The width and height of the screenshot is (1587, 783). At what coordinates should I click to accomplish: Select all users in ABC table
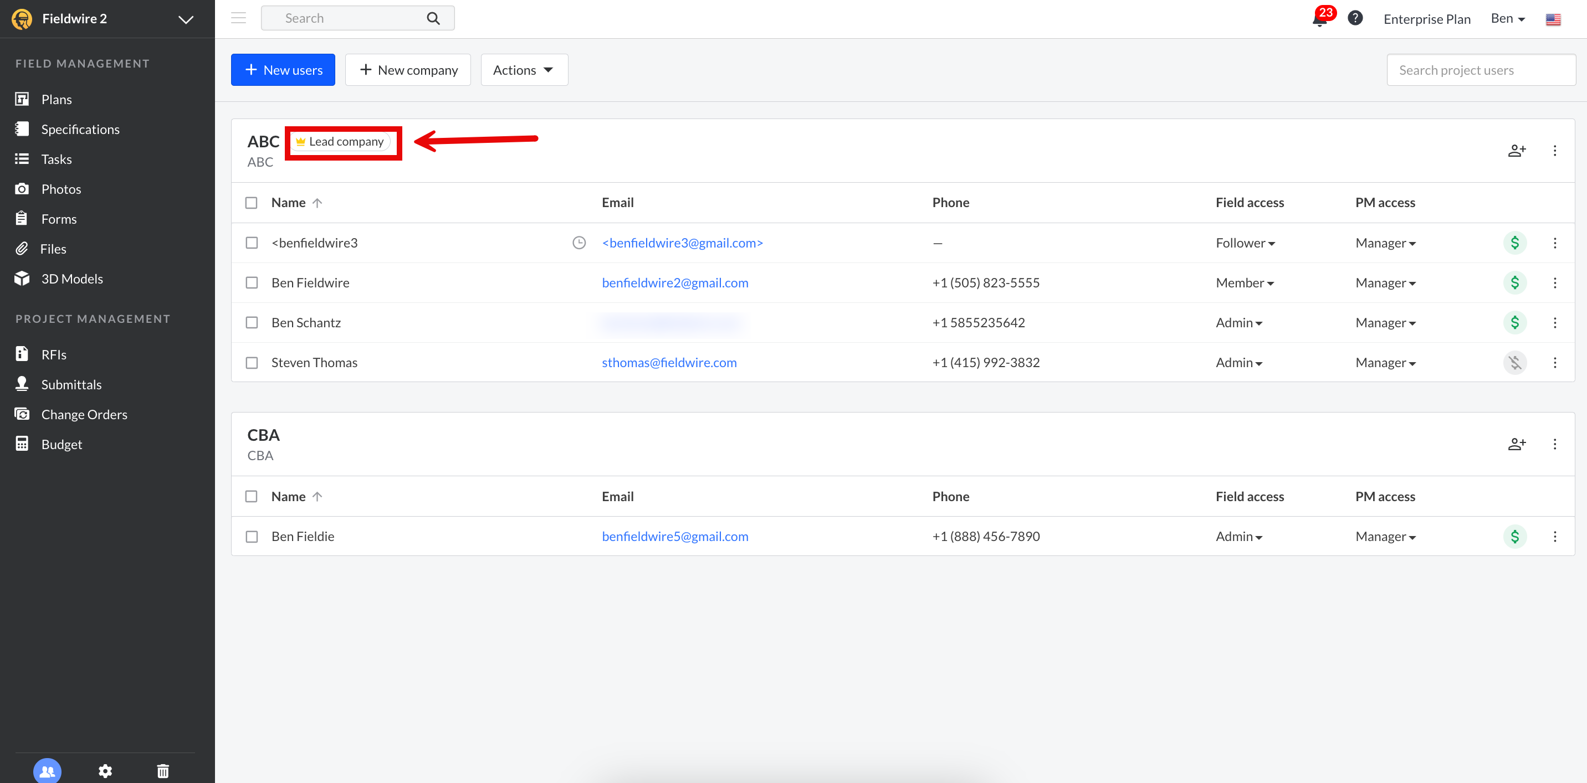click(x=252, y=203)
